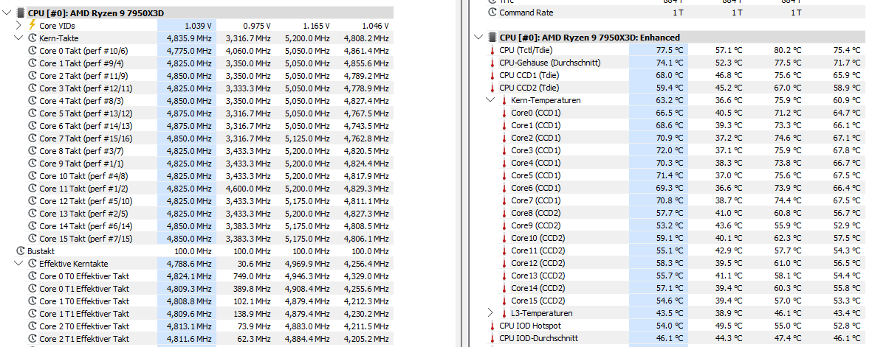Expand the L3-Temperaturen group
This screenshot has width=872, height=347.
pyautogui.click(x=490, y=313)
